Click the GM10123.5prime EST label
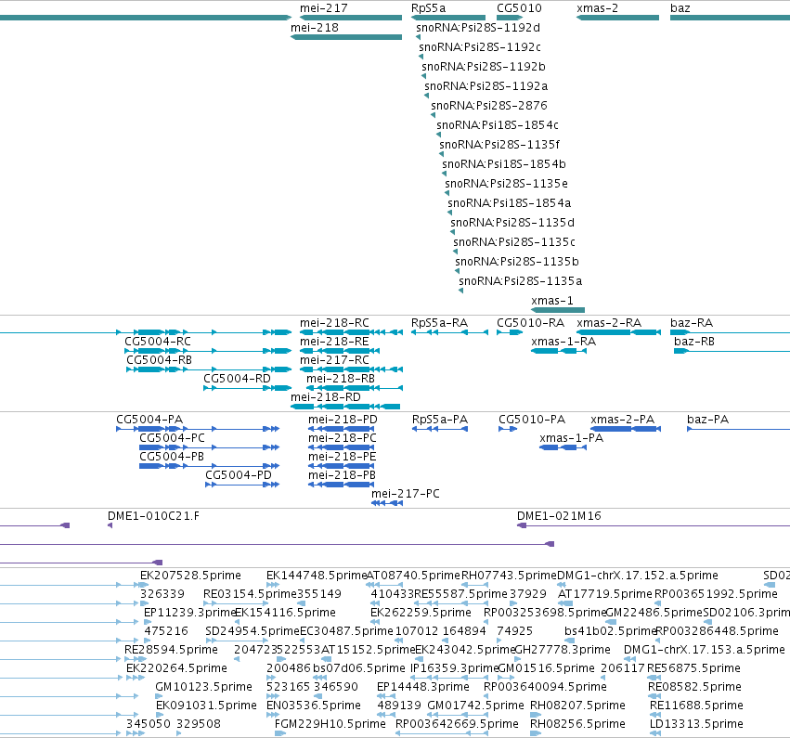Image resolution: width=790 pixels, height=738 pixels. point(203,687)
